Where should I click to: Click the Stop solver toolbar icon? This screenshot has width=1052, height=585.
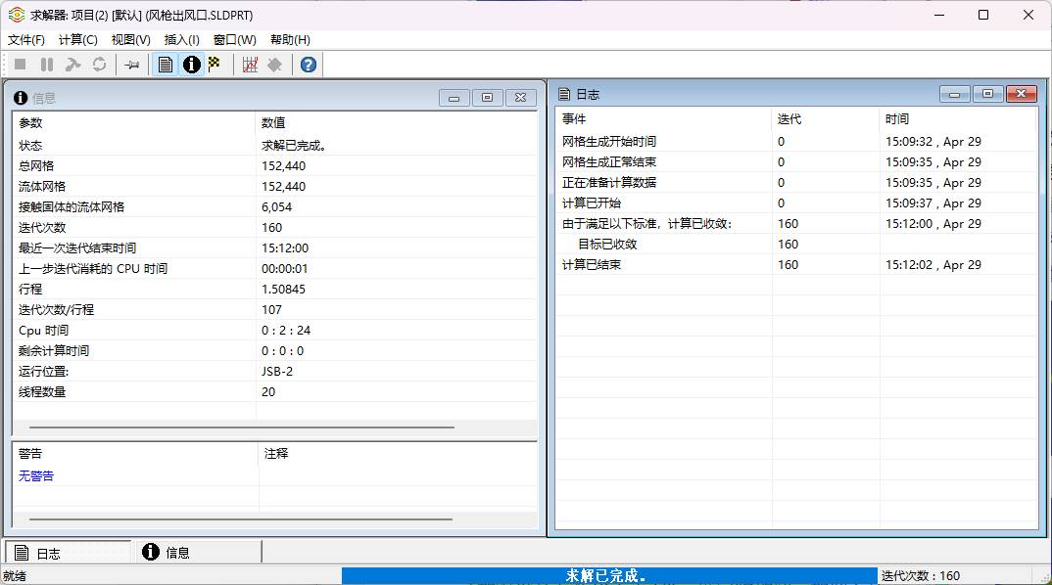pyautogui.click(x=20, y=65)
